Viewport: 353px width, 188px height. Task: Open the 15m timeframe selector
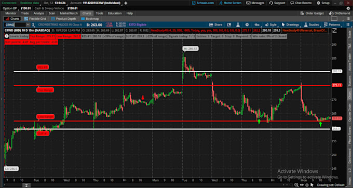[x=257, y=25]
